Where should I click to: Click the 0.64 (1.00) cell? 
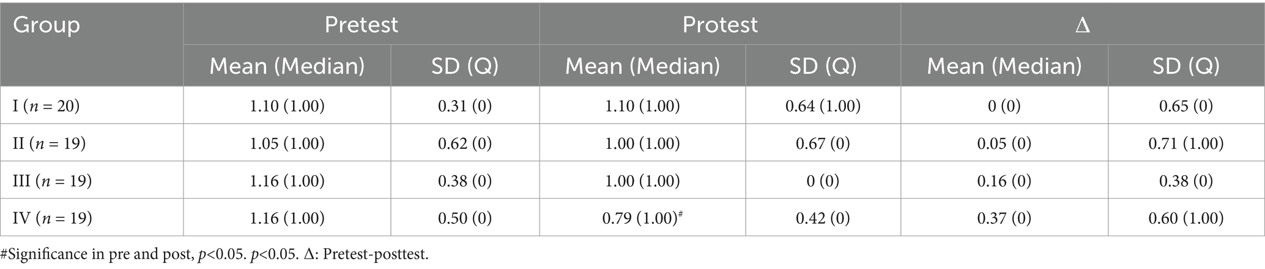[823, 106]
